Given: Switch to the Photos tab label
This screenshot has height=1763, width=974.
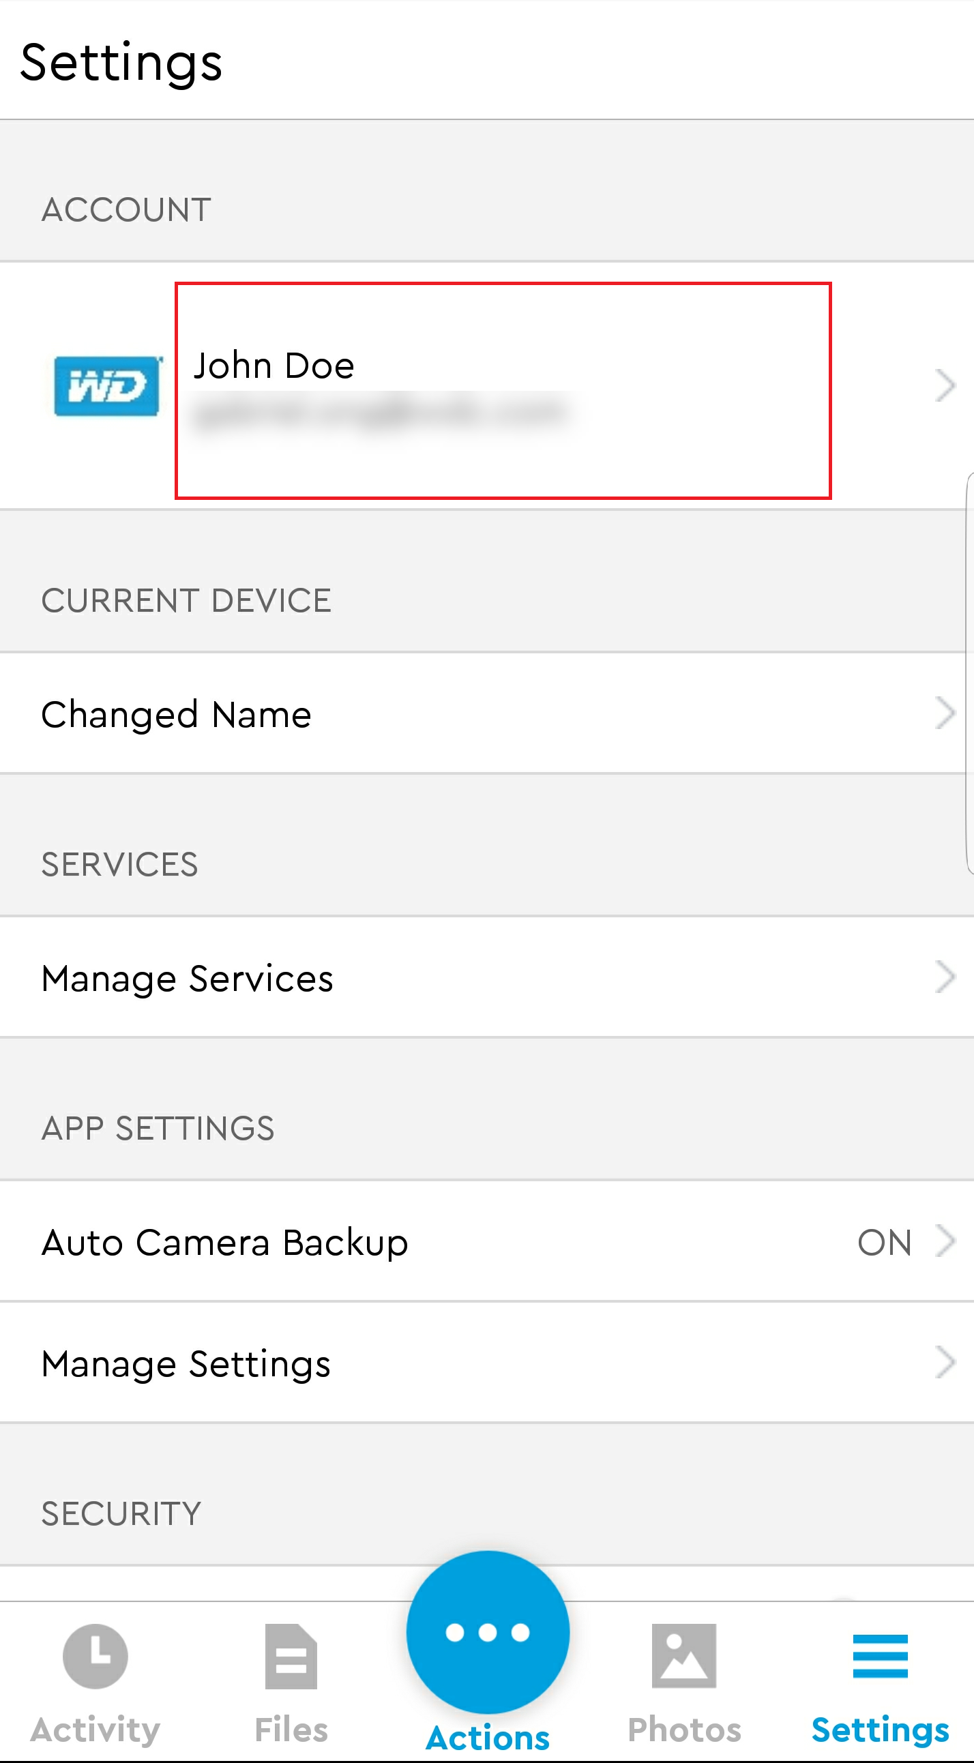Looking at the screenshot, I should (684, 1730).
